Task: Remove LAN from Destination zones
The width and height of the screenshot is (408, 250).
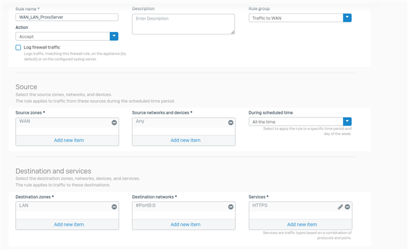Action: click(x=114, y=207)
